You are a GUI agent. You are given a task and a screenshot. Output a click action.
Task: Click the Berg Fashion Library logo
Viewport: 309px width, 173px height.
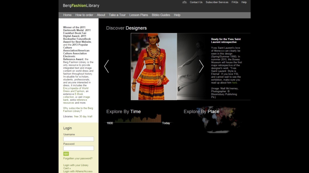tap(81, 5)
